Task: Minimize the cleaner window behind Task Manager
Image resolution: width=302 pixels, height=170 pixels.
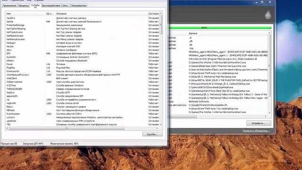Action: [x=256, y=2]
